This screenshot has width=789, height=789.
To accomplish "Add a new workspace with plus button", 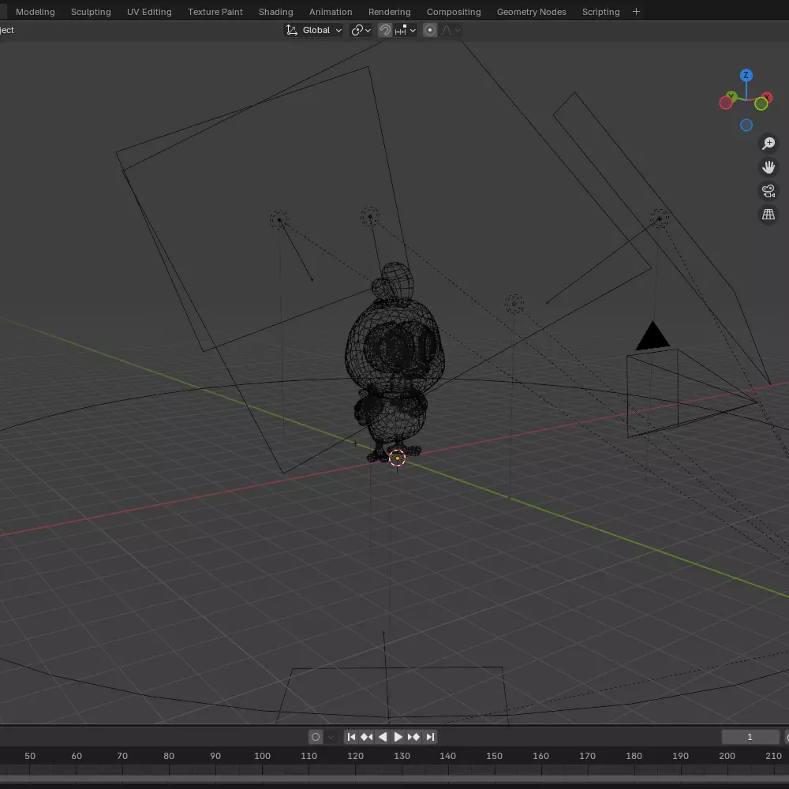I will pos(636,12).
